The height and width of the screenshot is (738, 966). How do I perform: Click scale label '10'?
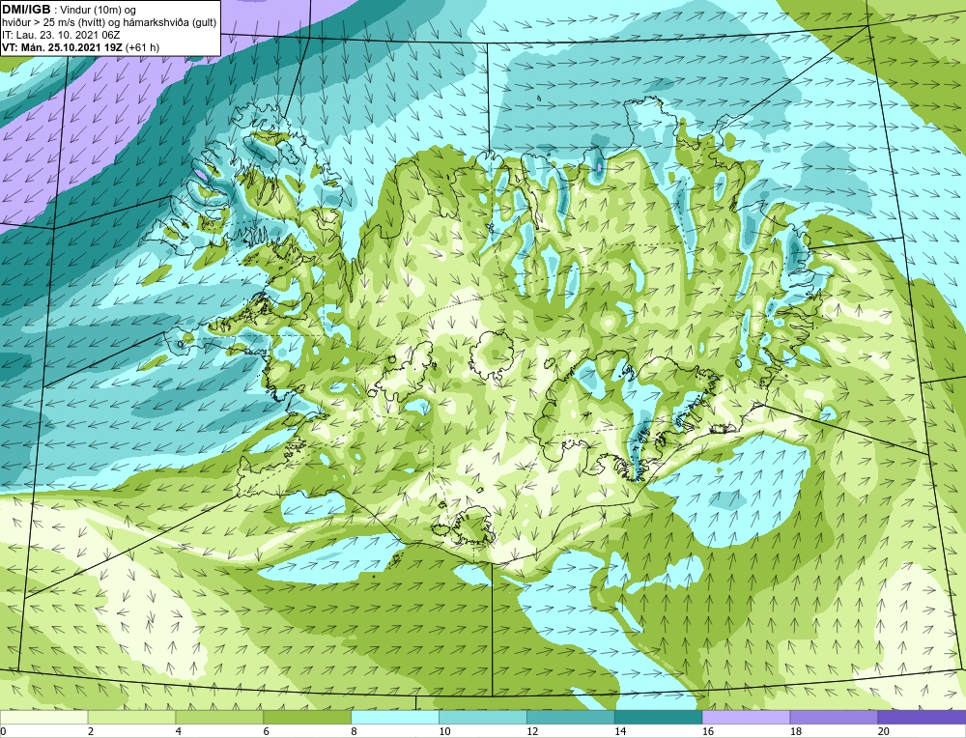444,731
